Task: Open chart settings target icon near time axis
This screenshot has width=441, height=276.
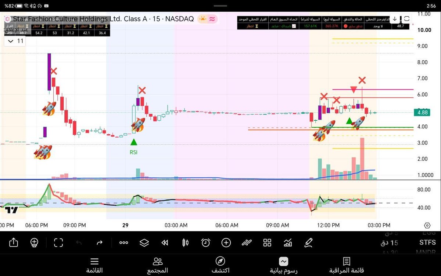Action: pos(427,225)
